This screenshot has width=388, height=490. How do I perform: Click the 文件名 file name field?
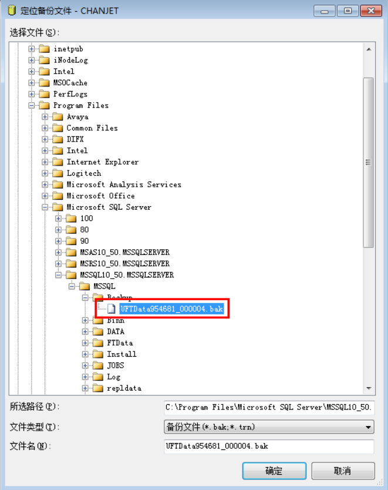[x=269, y=447]
